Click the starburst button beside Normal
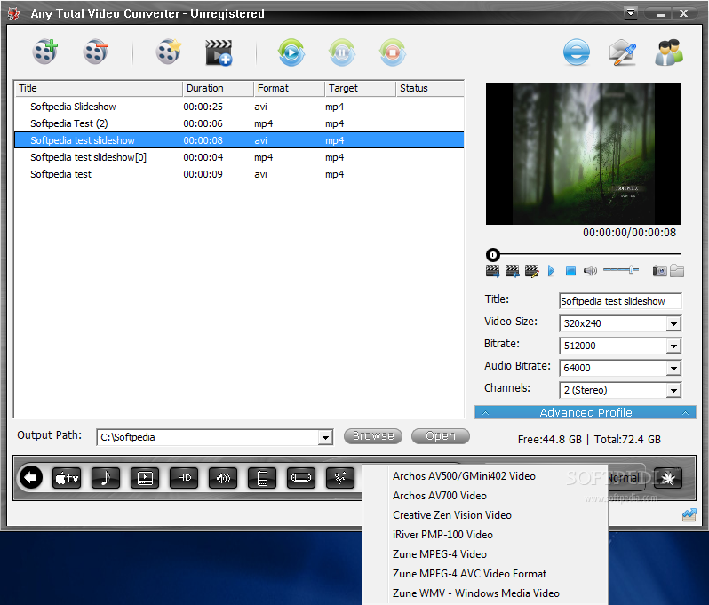Screen dimensions: 709x605 [x=668, y=478]
